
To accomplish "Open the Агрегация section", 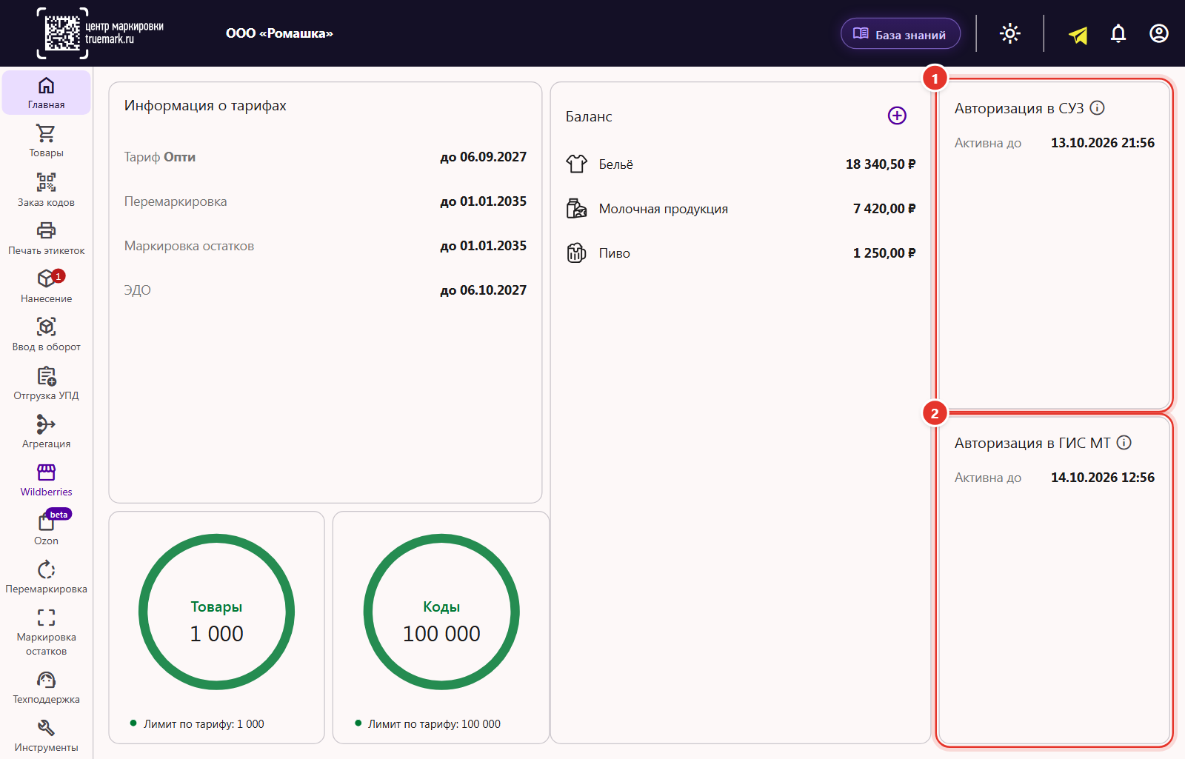I will (46, 432).
